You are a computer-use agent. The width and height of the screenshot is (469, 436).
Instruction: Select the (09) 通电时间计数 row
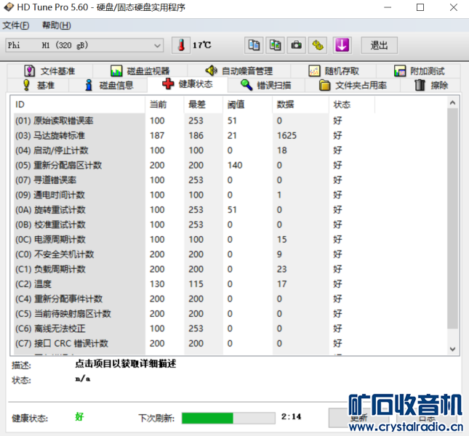coord(230,195)
